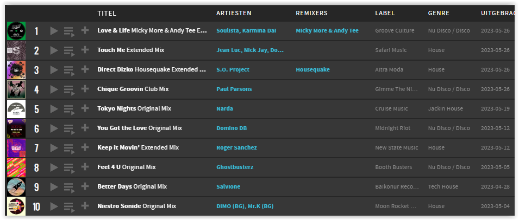
Task: Add Feel 4 U to the queue
Action: coord(69,168)
